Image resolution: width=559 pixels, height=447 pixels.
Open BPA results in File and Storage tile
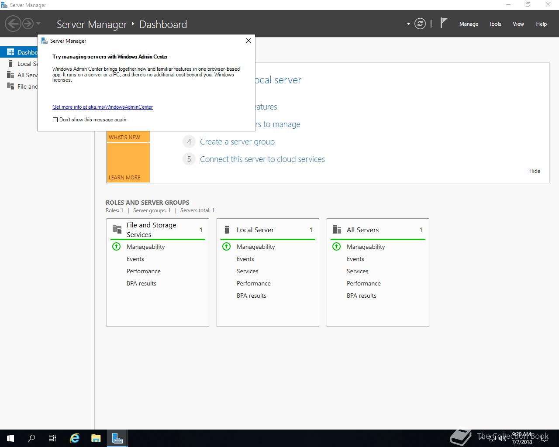coord(141,283)
